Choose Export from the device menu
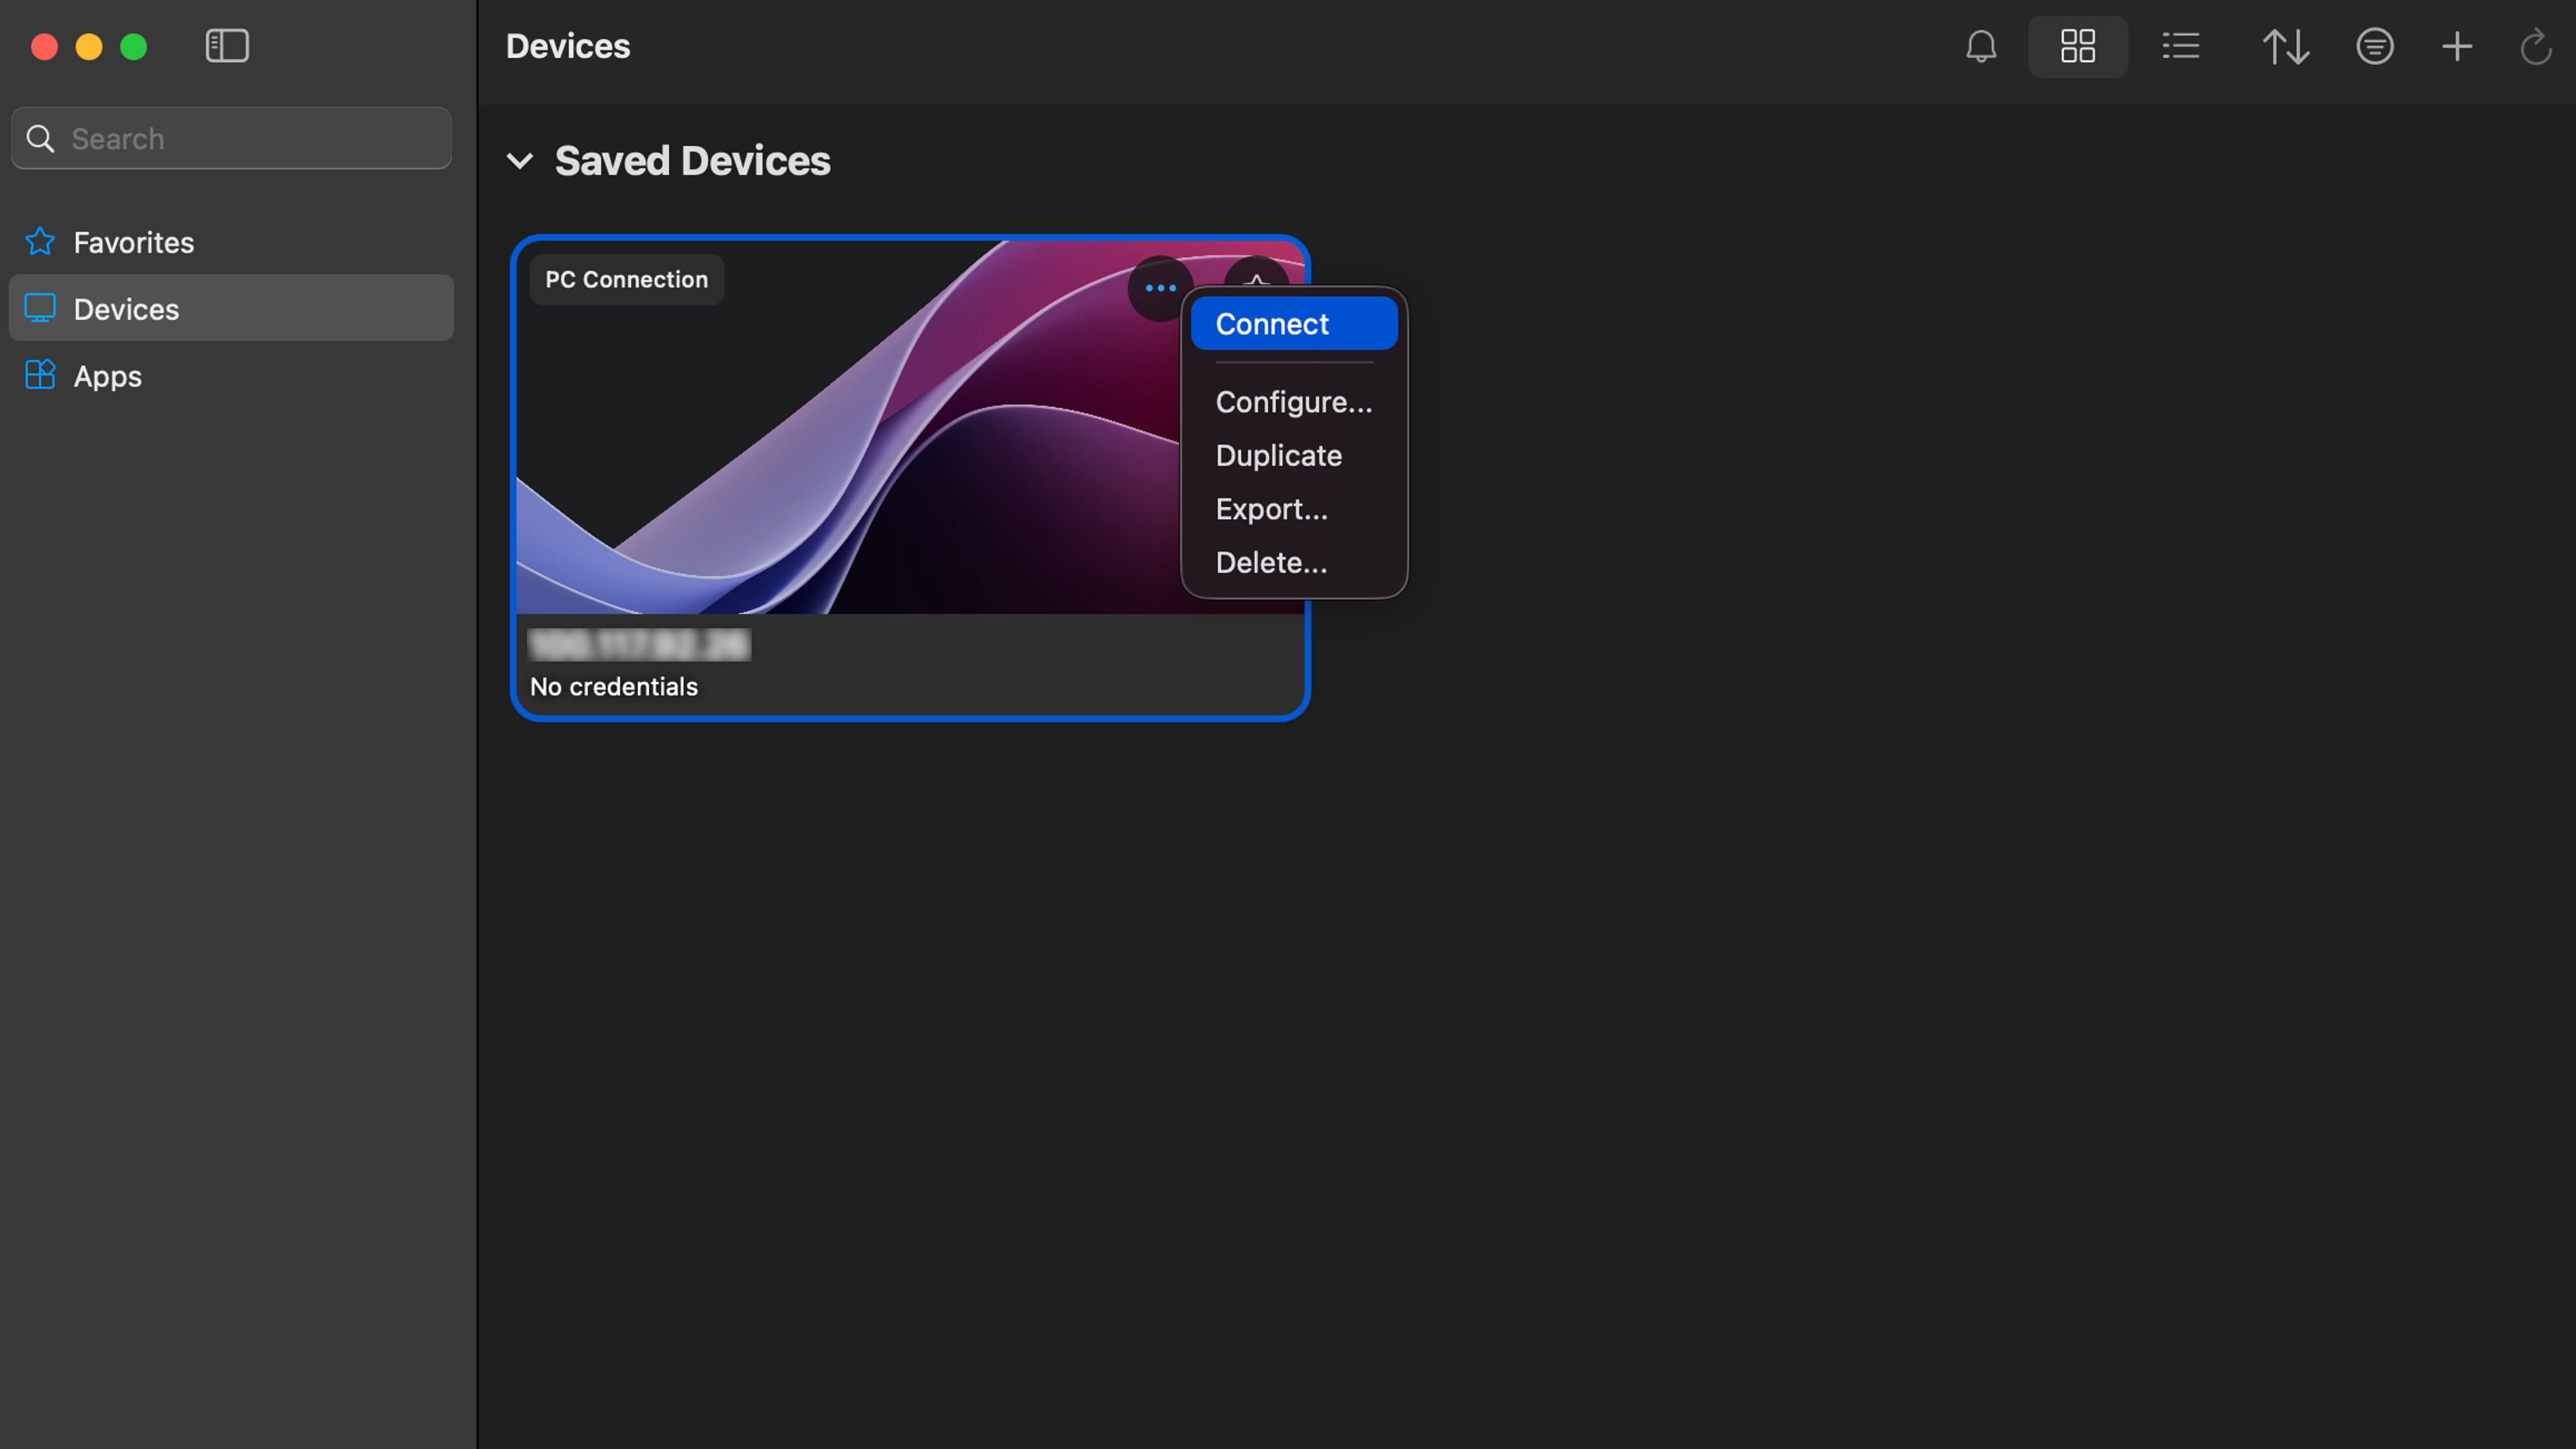Viewport: 2576px width, 1449px height. pyautogui.click(x=1272, y=509)
